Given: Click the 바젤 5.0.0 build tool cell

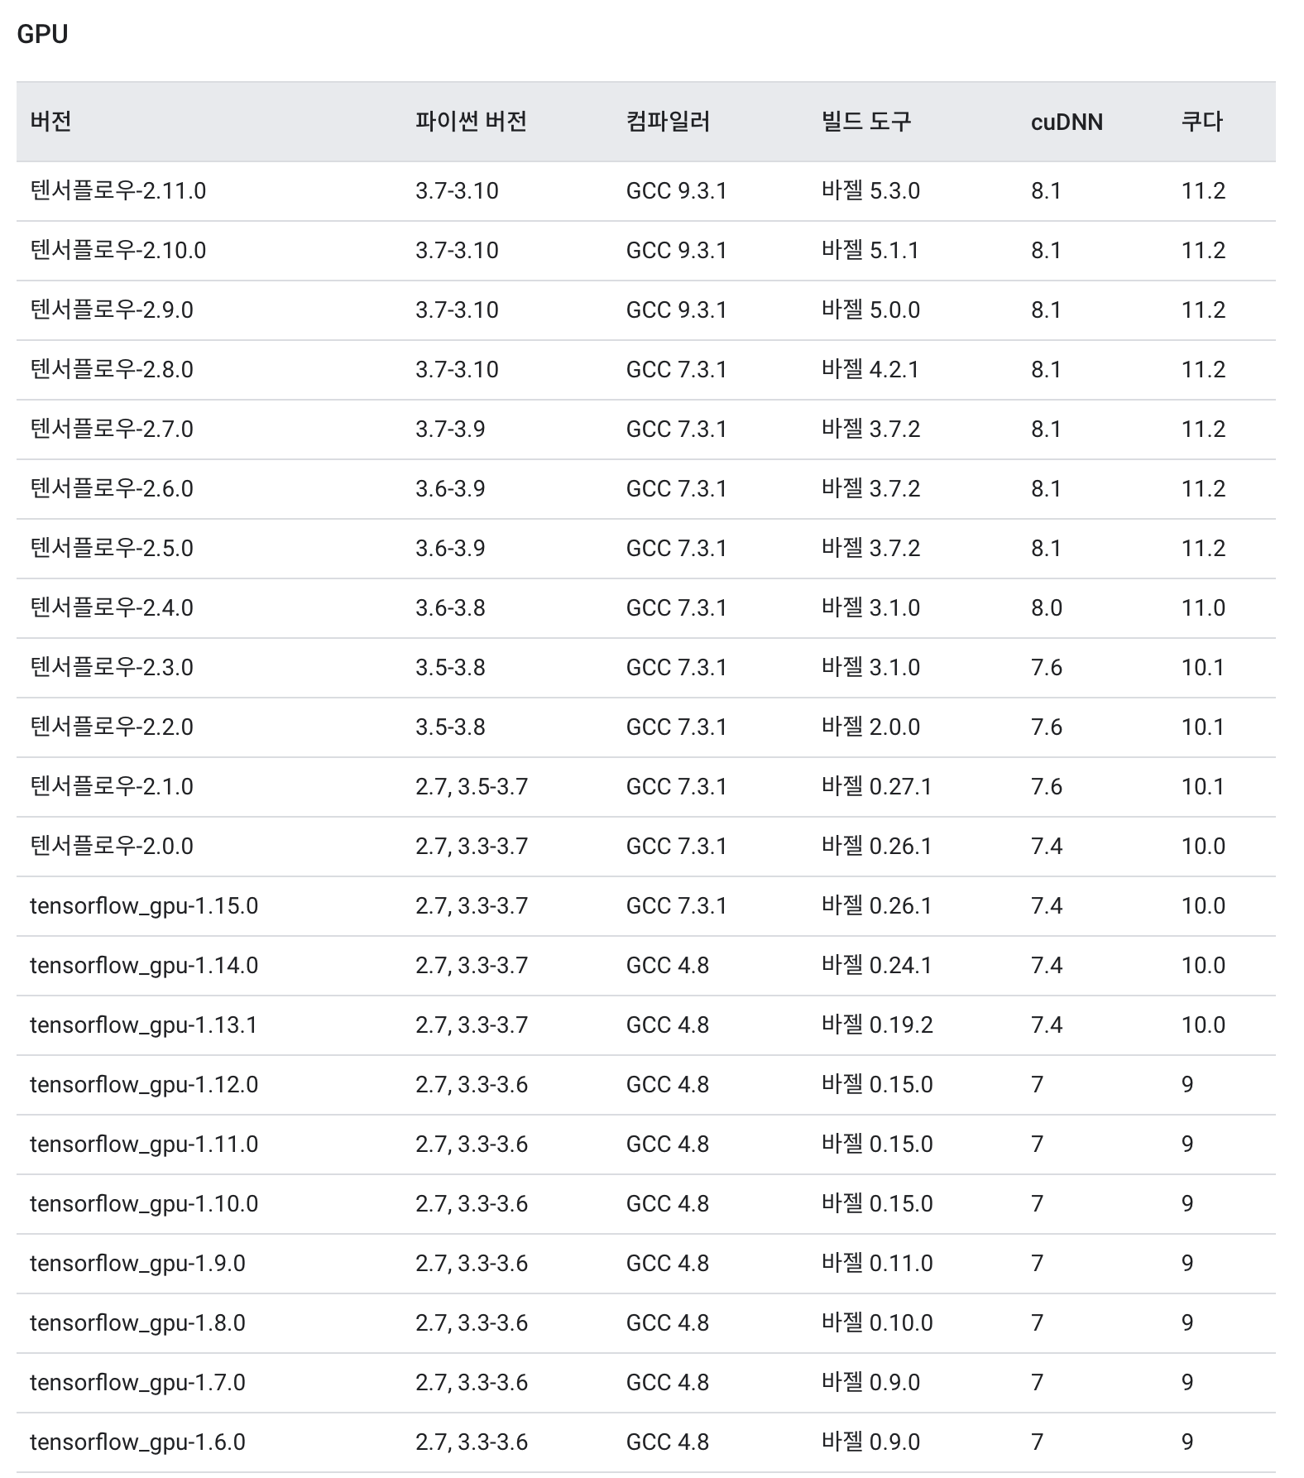Looking at the screenshot, I should pyautogui.click(x=870, y=310).
